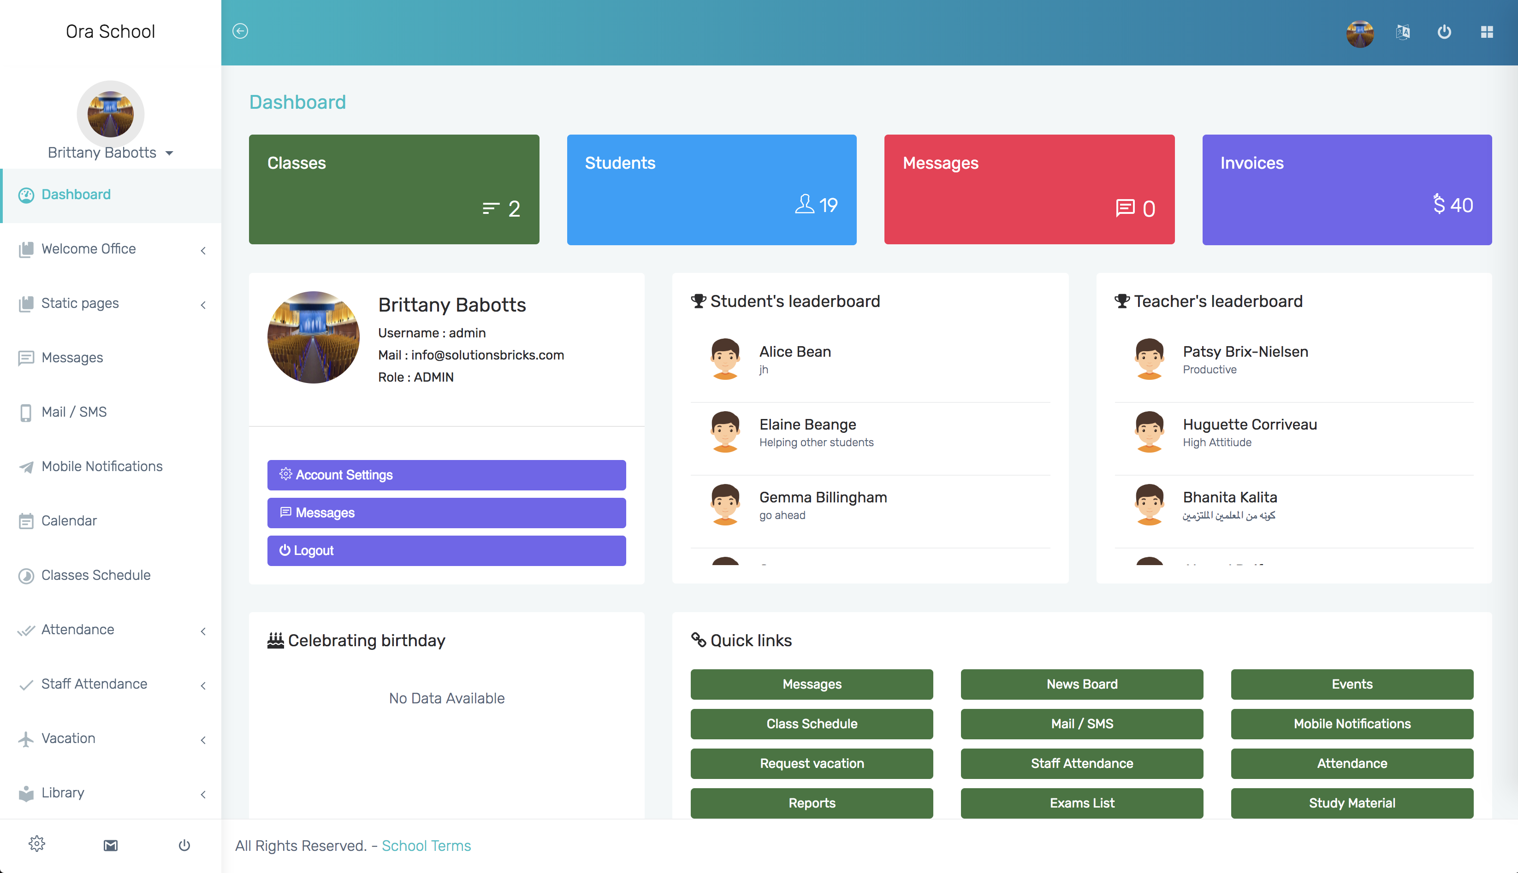Image resolution: width=1518 pixels, height=873 pixels.
Task: Open the apps grid icon in header
Action: pos(1486,32)
